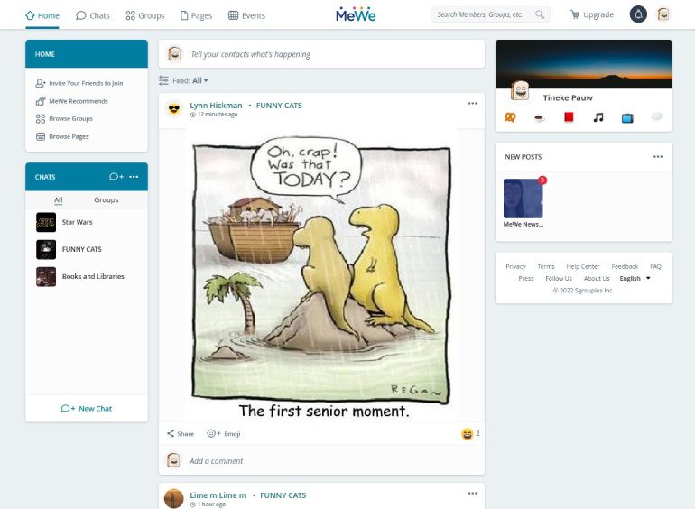Open the dinosaur cartoon image
Viewport: 695px width, 509px height.
[x=322, y=276]
